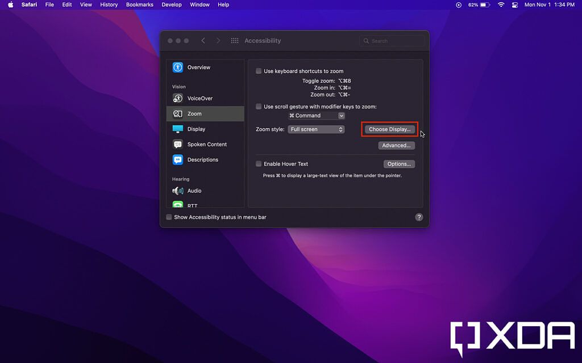Open the modifier key dropdown set to Command
Screen dimensions: 582x363
click(x=316, y=115)
